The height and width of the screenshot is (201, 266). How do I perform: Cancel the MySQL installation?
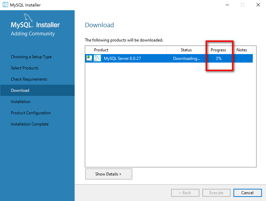(x=248, y=193)
